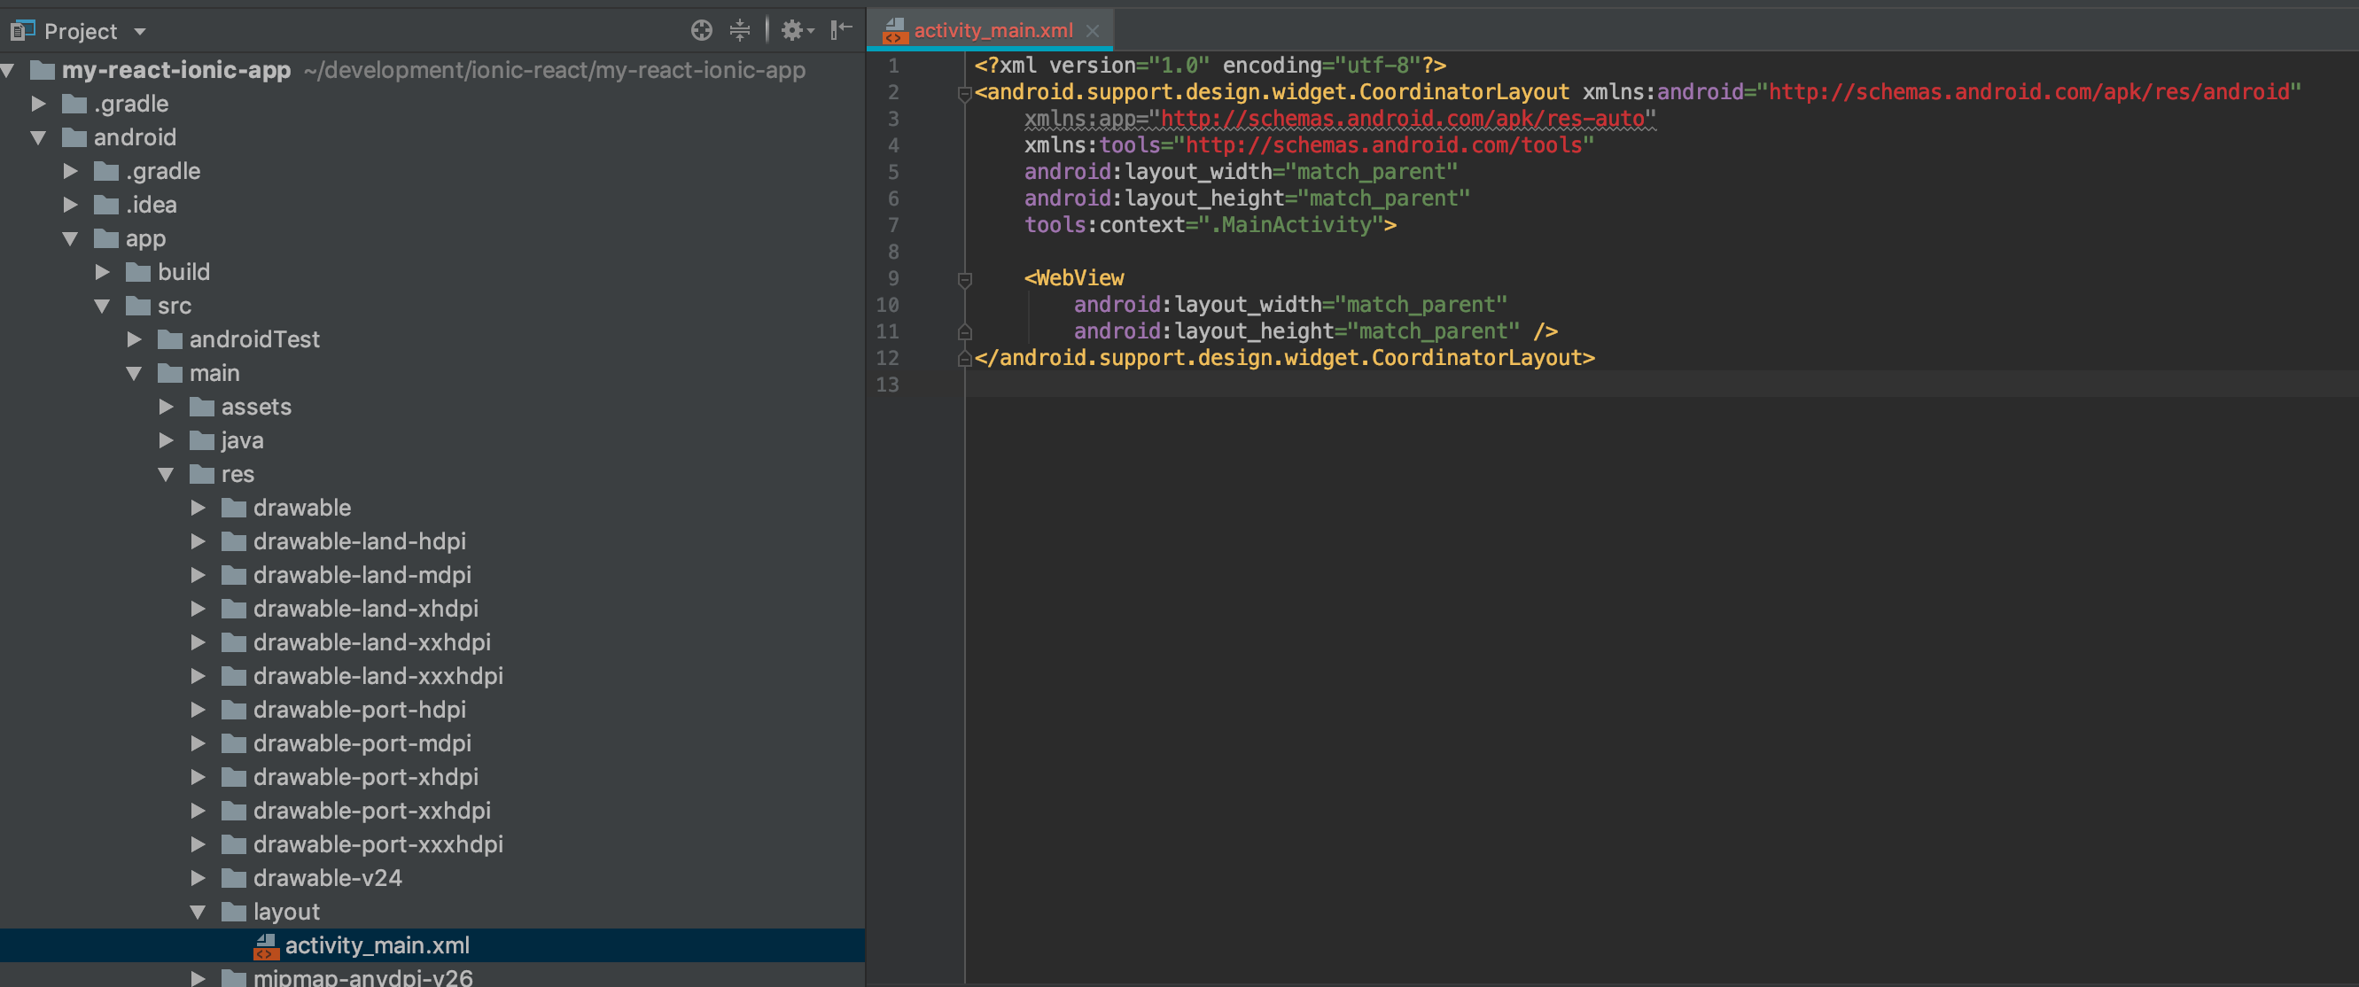Open the Project view settings gear
The image size is (2359, 987).
(x=790, y=30)
